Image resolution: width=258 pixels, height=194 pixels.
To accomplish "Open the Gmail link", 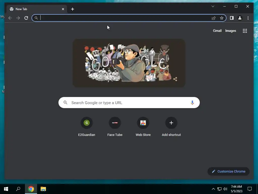I will 217,31.
